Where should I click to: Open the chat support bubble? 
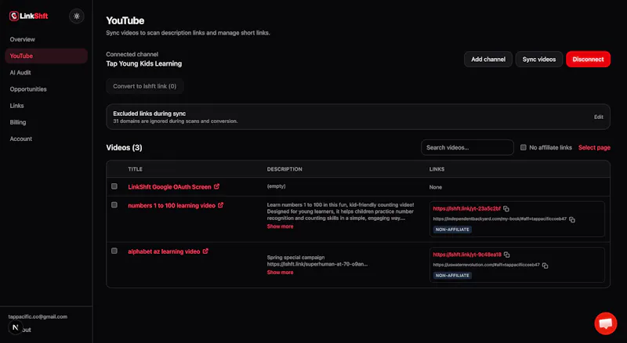[605, 323]
